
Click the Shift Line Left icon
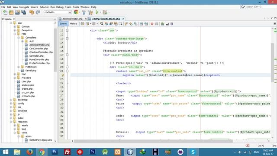click(142, 24)
